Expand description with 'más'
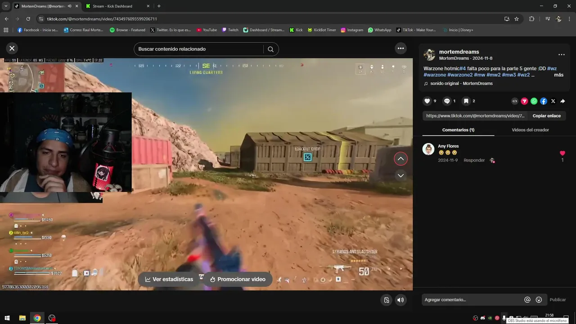Image resolution: width=576 pixels, height=324 pixels. [558, 75]
